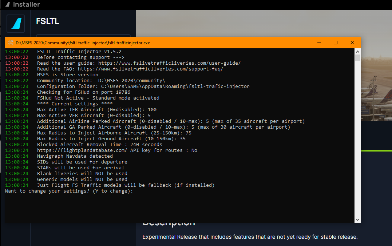Click the FSLTL heading in Installer window
Screen dimensions: 392x246
(48, 21)
